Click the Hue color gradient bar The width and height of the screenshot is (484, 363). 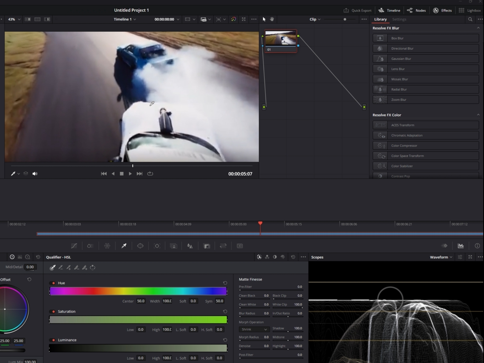[138, 291]
